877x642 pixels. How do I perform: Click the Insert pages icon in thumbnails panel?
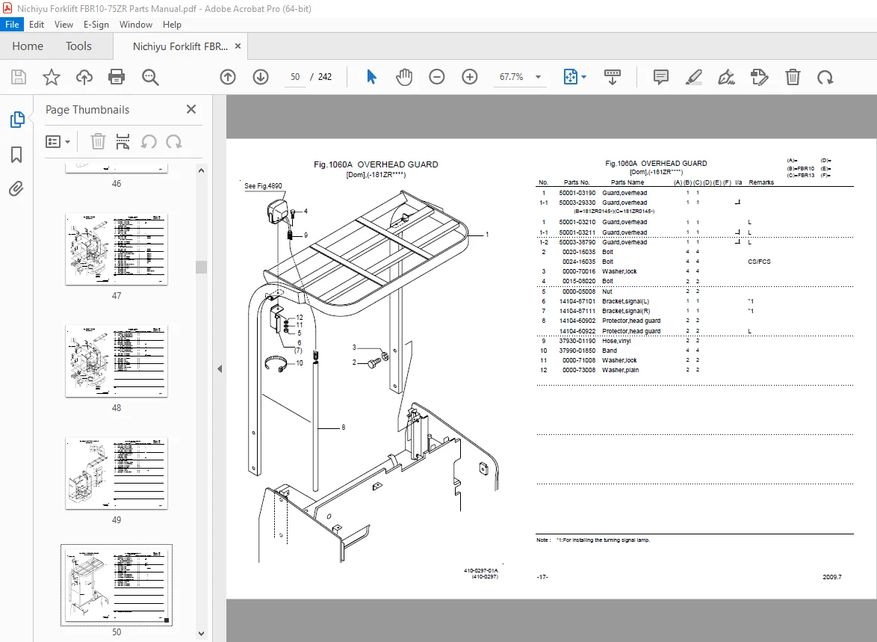[123, 141]
